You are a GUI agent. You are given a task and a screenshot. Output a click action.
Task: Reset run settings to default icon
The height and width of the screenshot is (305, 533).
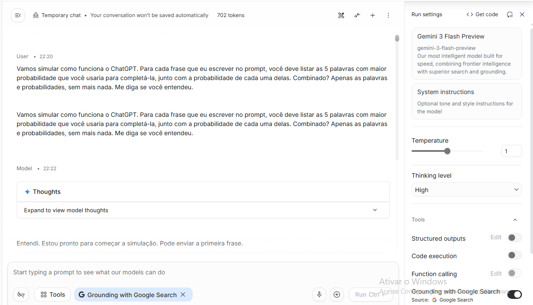(x=510, y=14)
